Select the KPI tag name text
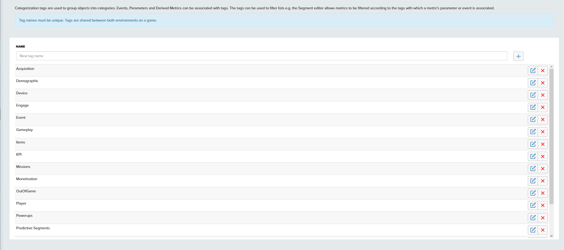 pyautogui.click(x=19, y=154)
